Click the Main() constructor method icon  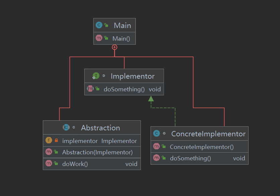pos(99,38)
